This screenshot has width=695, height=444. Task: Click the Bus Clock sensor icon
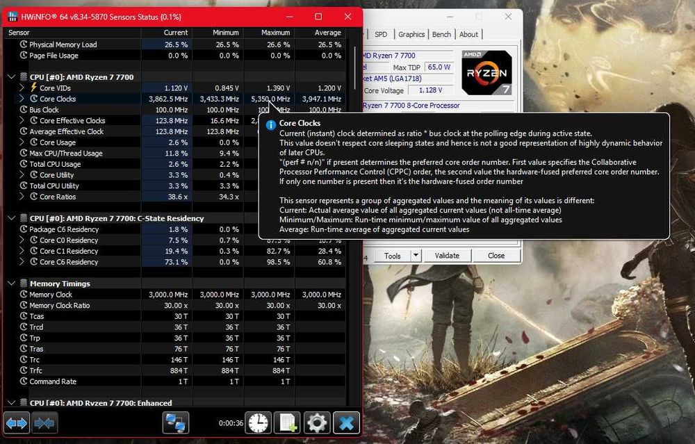pos(24,110)
